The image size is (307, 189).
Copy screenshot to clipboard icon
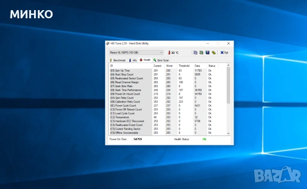pos(201,52)
